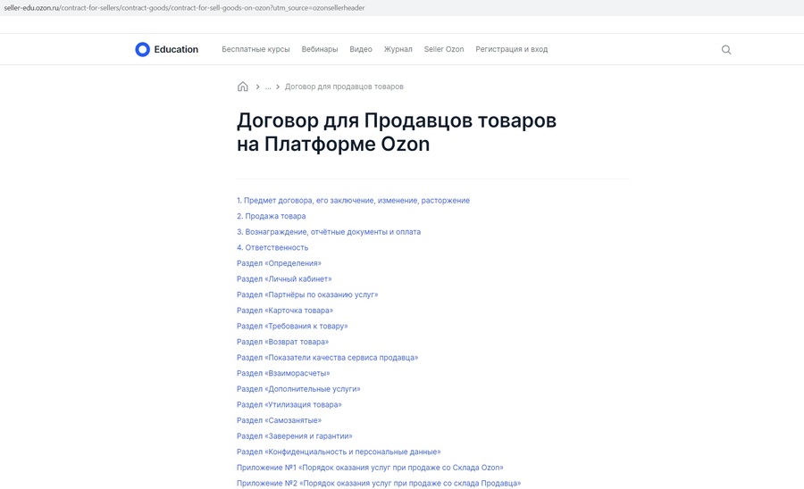804x489 pixels.
Task: Go to Раздел «Возврат товара»
Action: click(282, 342)
